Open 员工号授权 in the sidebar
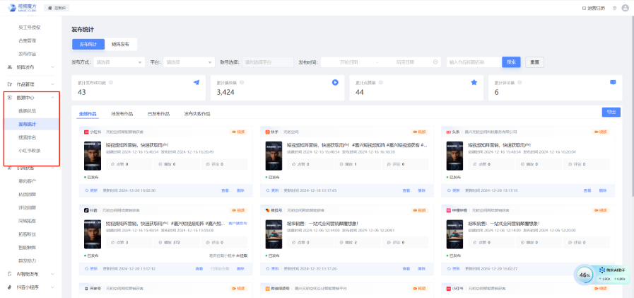The width and height of the screenshot is (634, 298). [30, 28]
